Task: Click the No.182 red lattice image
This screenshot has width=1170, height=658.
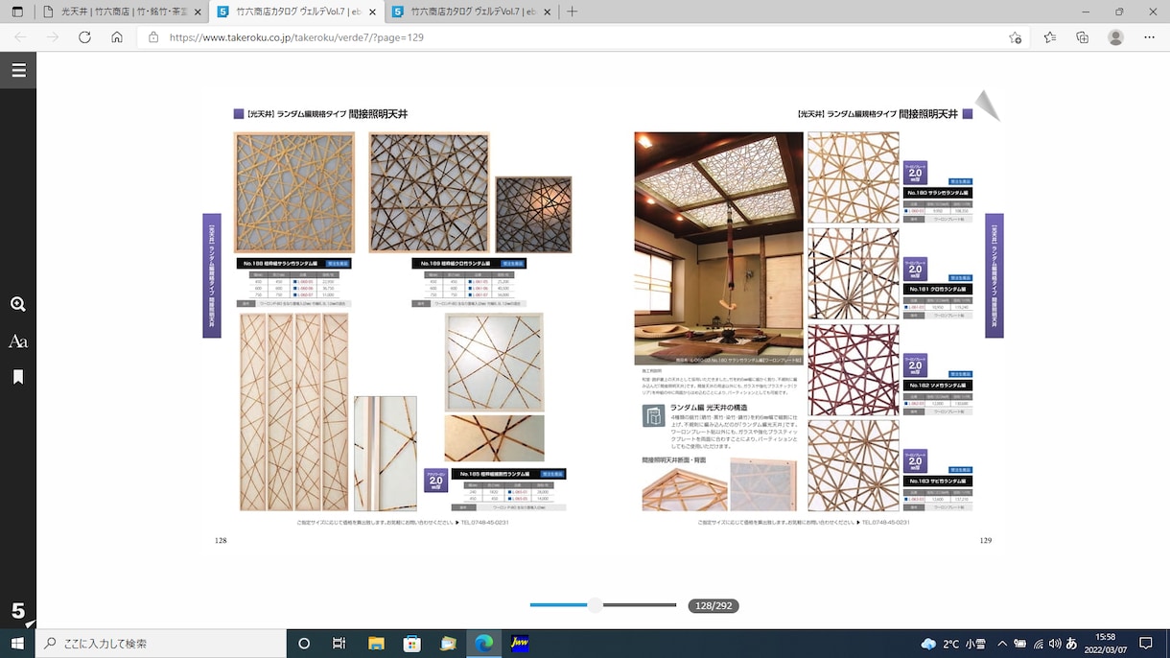Action: point(854,370)
